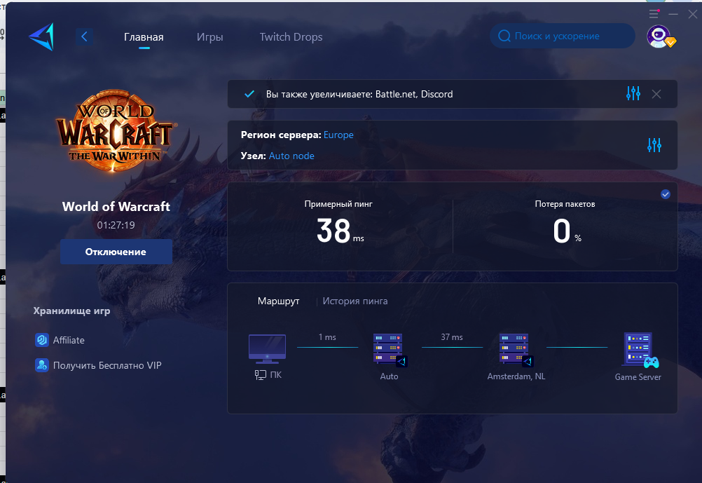Screen dimensions: 702x483
Task: Click the Auto server node icon
Action: coord(390,350)
